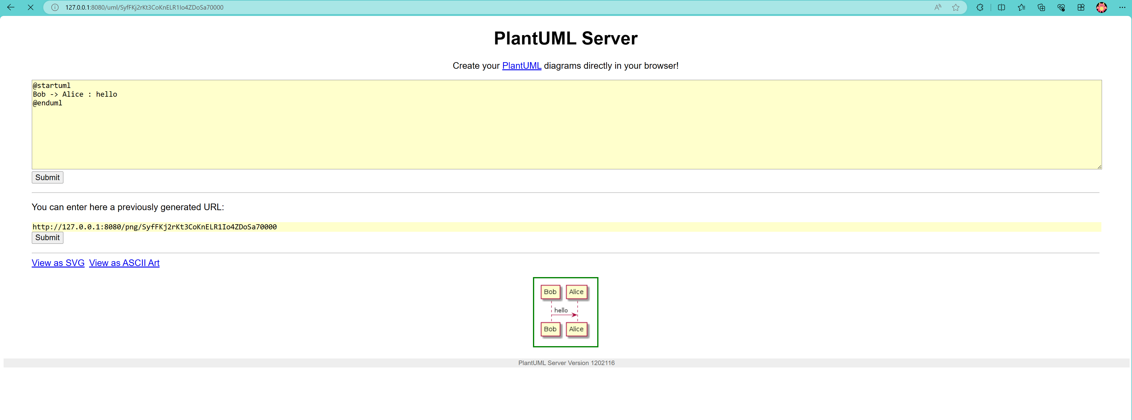Open View as SVG link
The width and height of the screenshot is (1132, 420).
(x=58, y=263)
